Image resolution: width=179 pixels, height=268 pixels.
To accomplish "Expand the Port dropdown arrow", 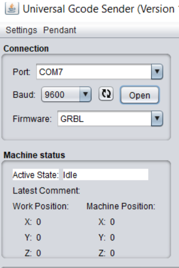I will pyautogui.click(x=157, y=71).
